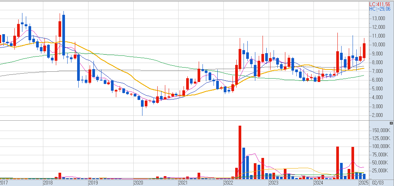Select the 10,000 price axis label
The image size is (394, 186).
[378, 45]
